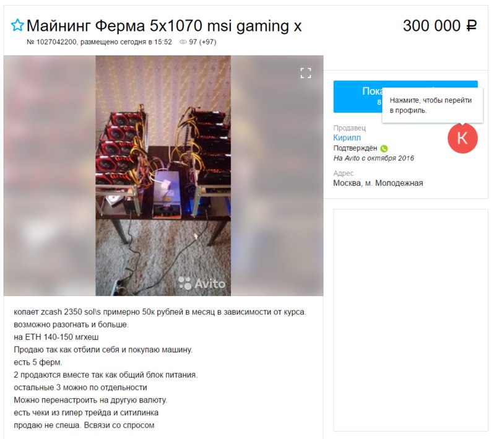Click the main mining farm photo
Screen dimensions: 502x439
coord(163,175)
